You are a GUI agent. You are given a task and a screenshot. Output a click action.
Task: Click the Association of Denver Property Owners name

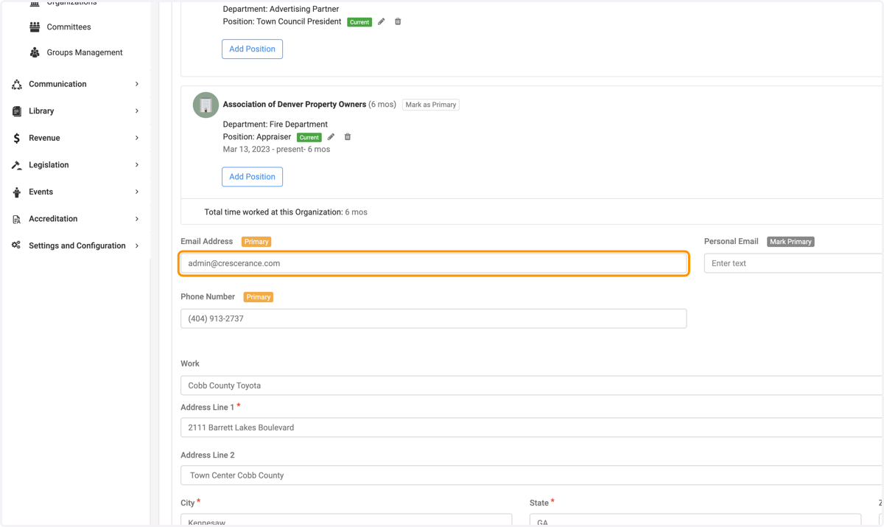[295, 105]
